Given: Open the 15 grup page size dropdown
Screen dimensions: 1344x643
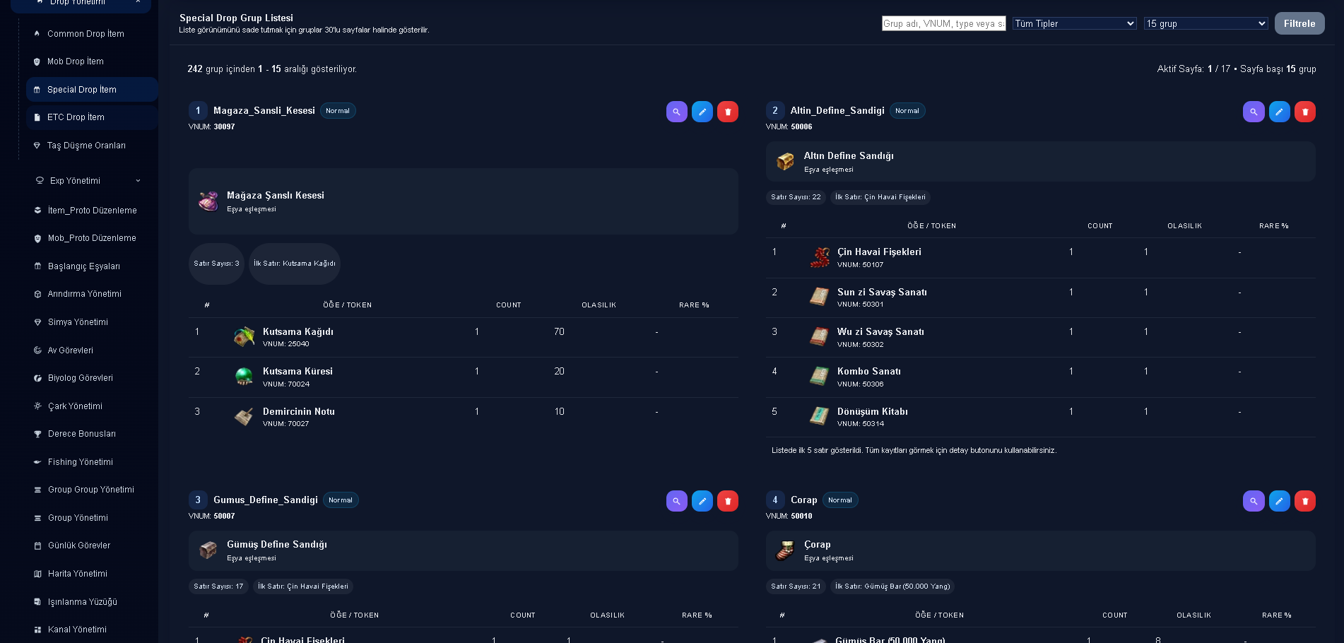Looking at the screenshot, I should (1206, 23).
